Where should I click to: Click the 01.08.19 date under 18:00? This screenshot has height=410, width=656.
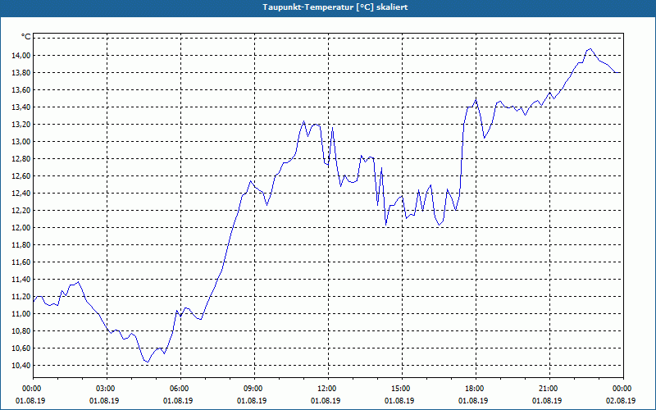[x=473, y=401]
